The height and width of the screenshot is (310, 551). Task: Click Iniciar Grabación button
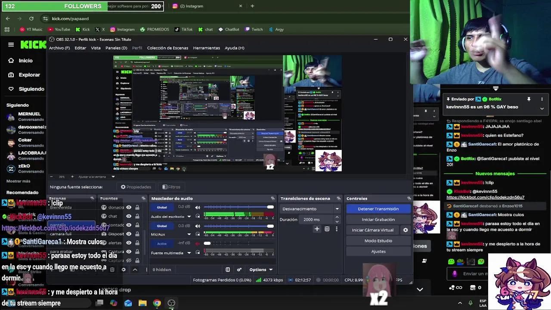378,220
